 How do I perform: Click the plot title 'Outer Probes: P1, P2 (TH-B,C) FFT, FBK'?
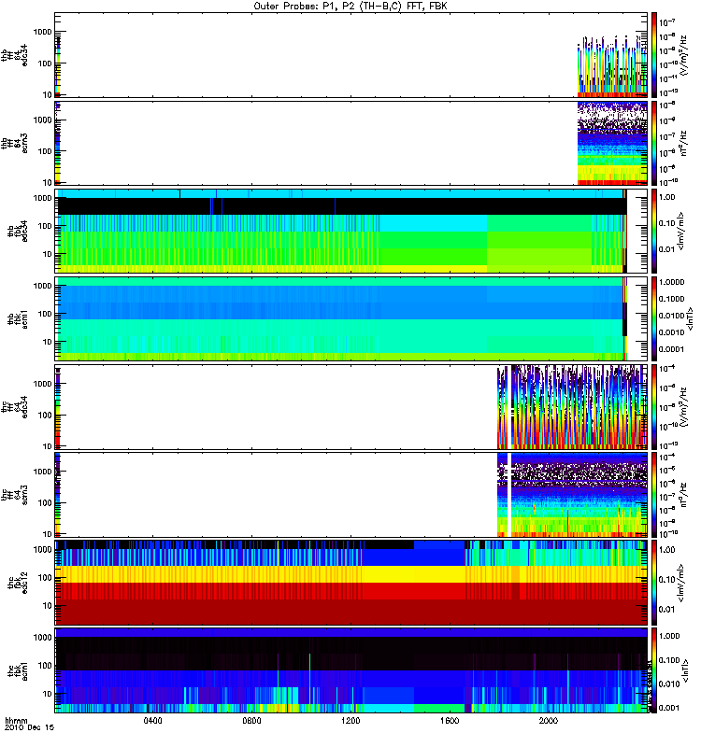pos(350,7)
